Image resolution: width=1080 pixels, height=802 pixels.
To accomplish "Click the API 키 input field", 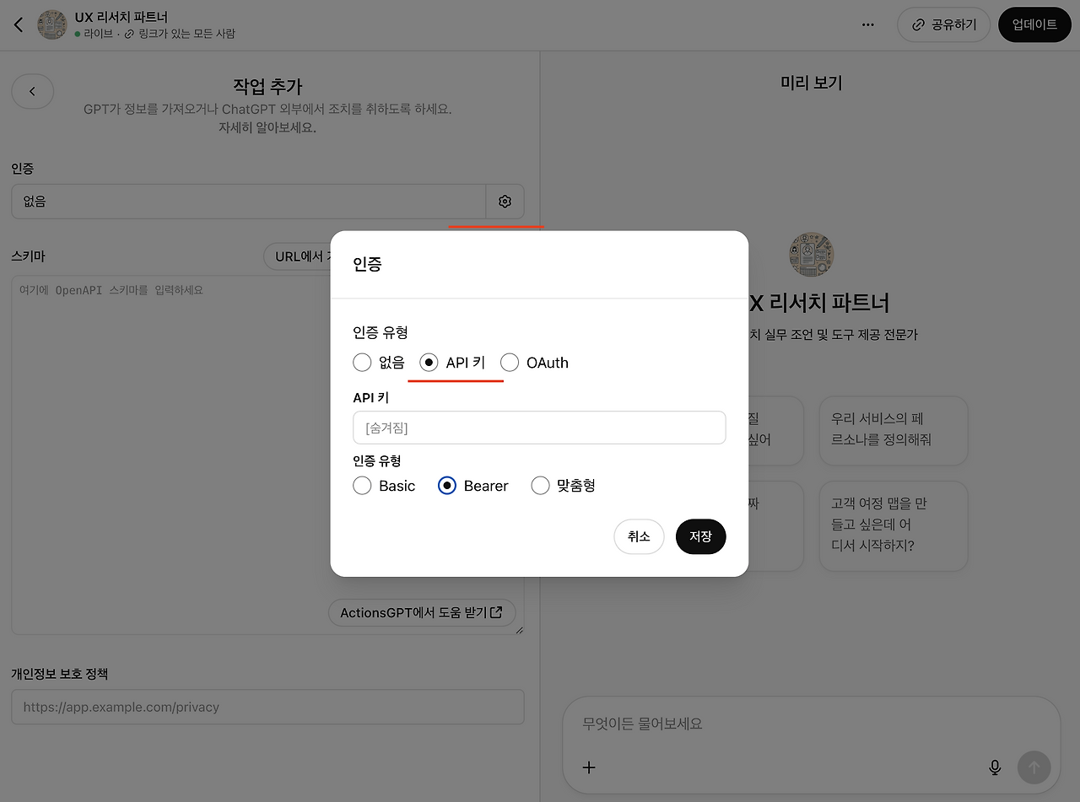I will click(x=539, y=428).
